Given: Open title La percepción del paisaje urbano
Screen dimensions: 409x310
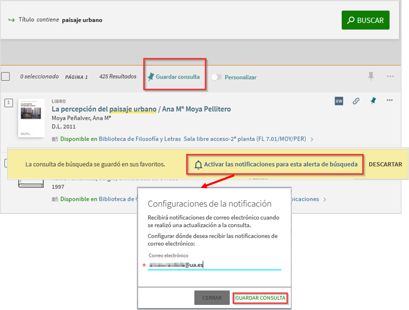Looking at the screenshot, I should coord(141,109).
